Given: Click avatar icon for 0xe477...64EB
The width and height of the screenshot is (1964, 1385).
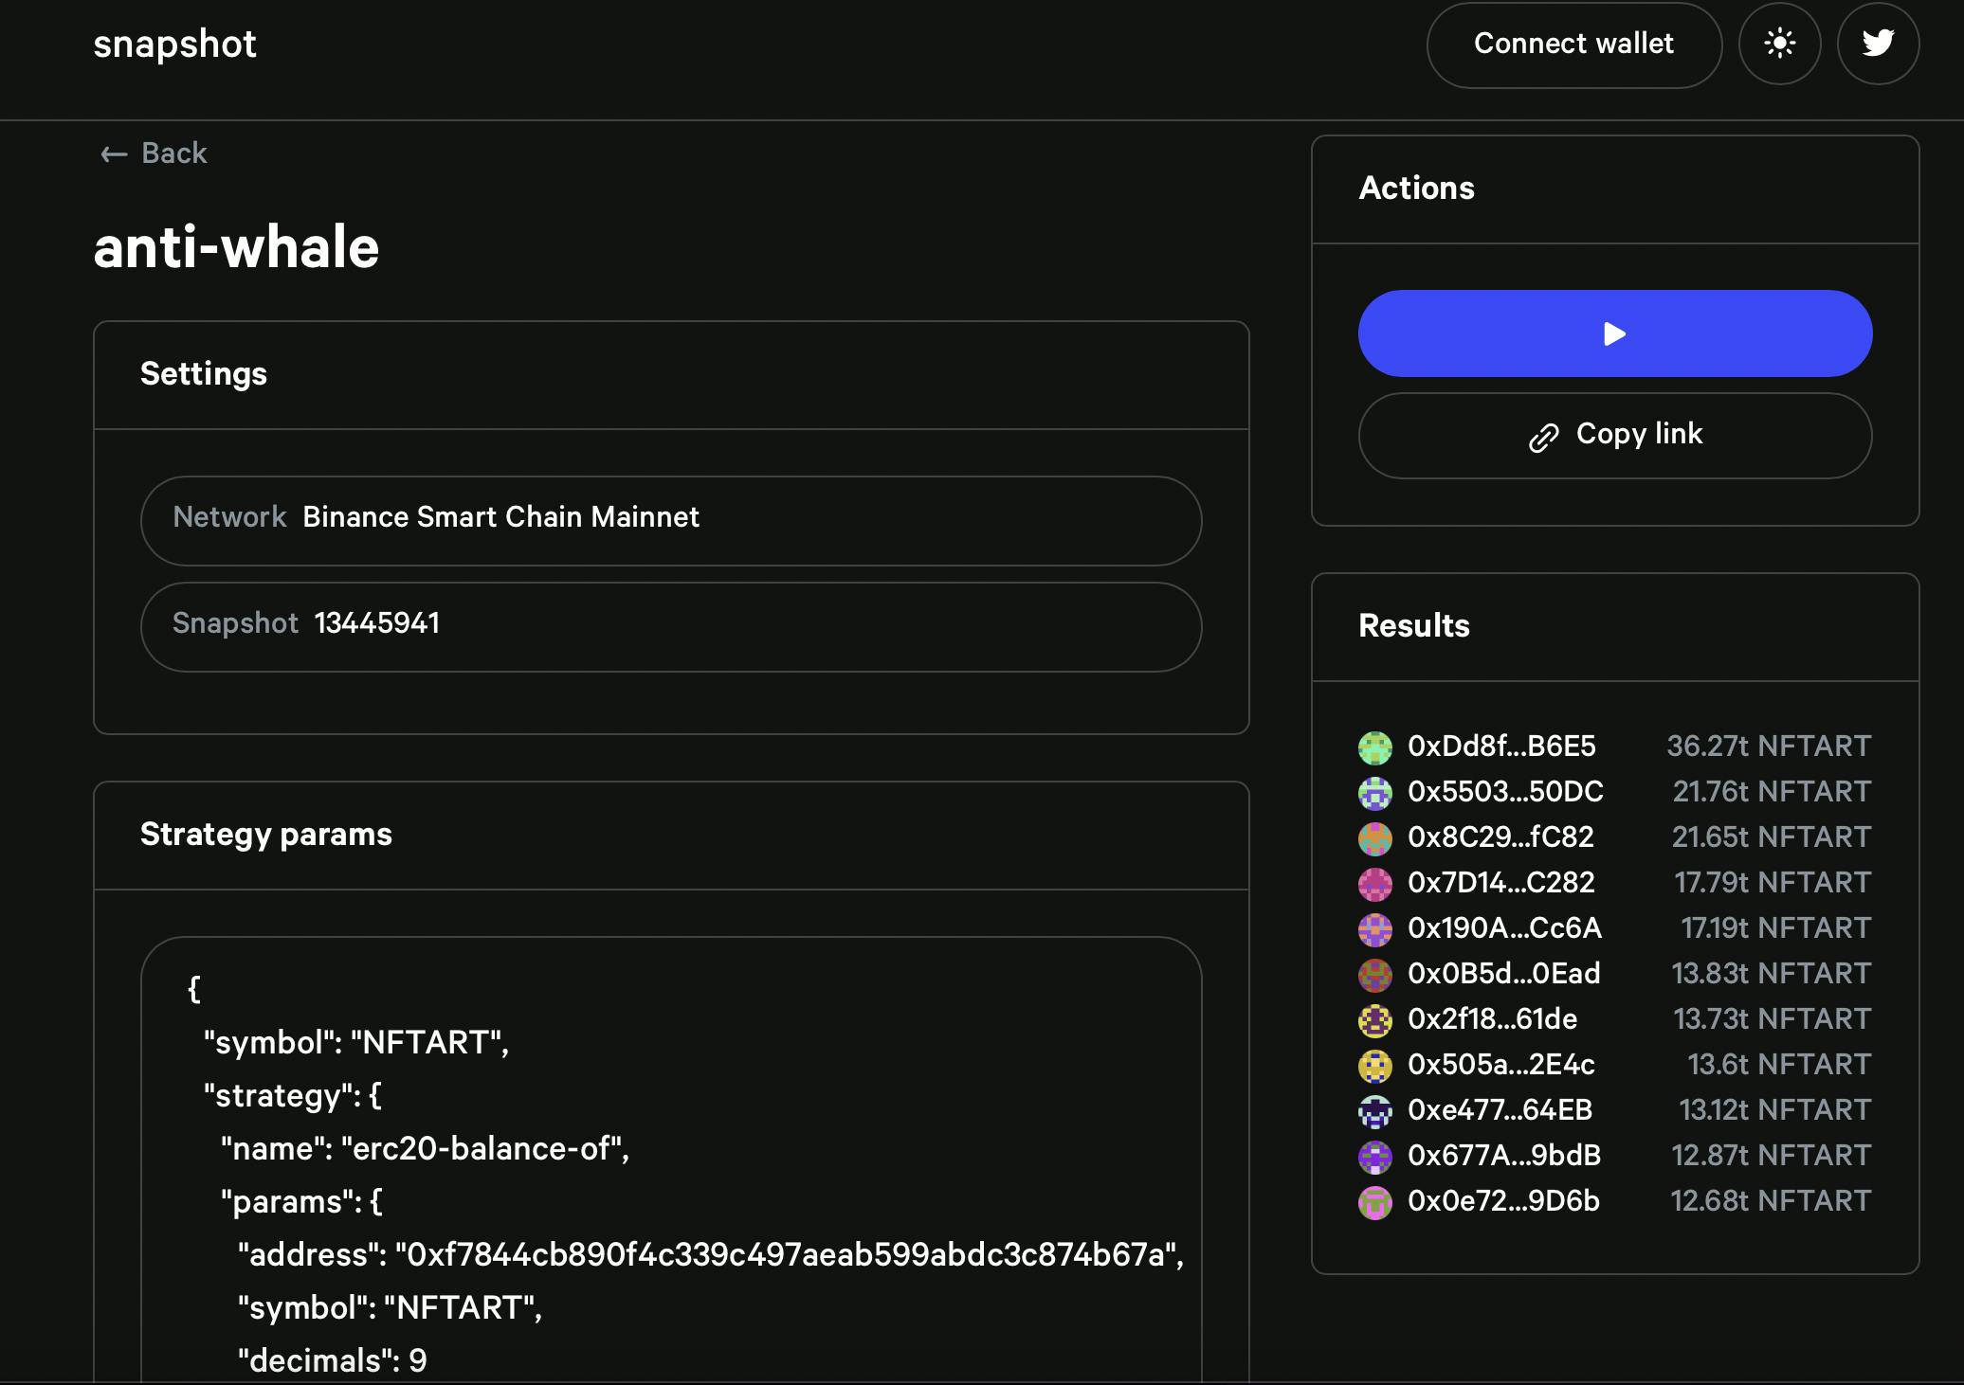Looking at the screenshot, I should coord(1374,1111).
